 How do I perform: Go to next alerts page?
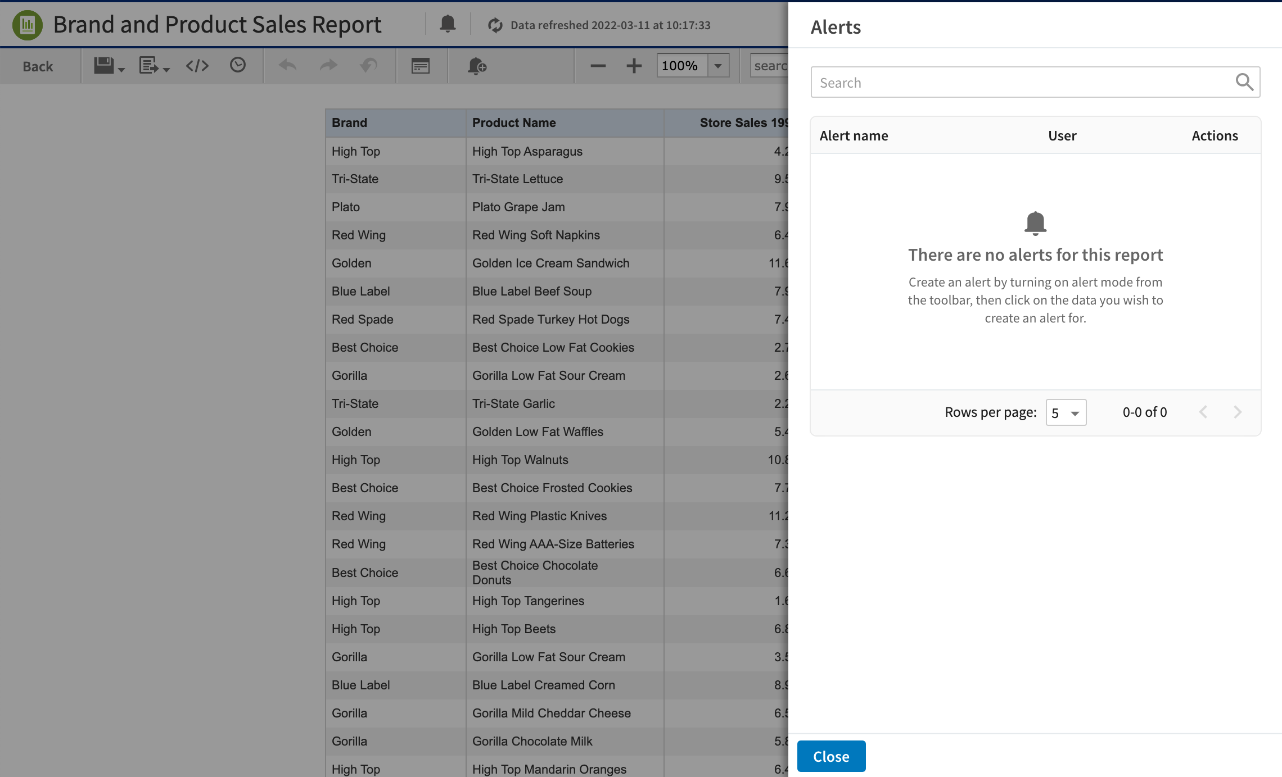pyautogui.click(x=1238, y=412)
